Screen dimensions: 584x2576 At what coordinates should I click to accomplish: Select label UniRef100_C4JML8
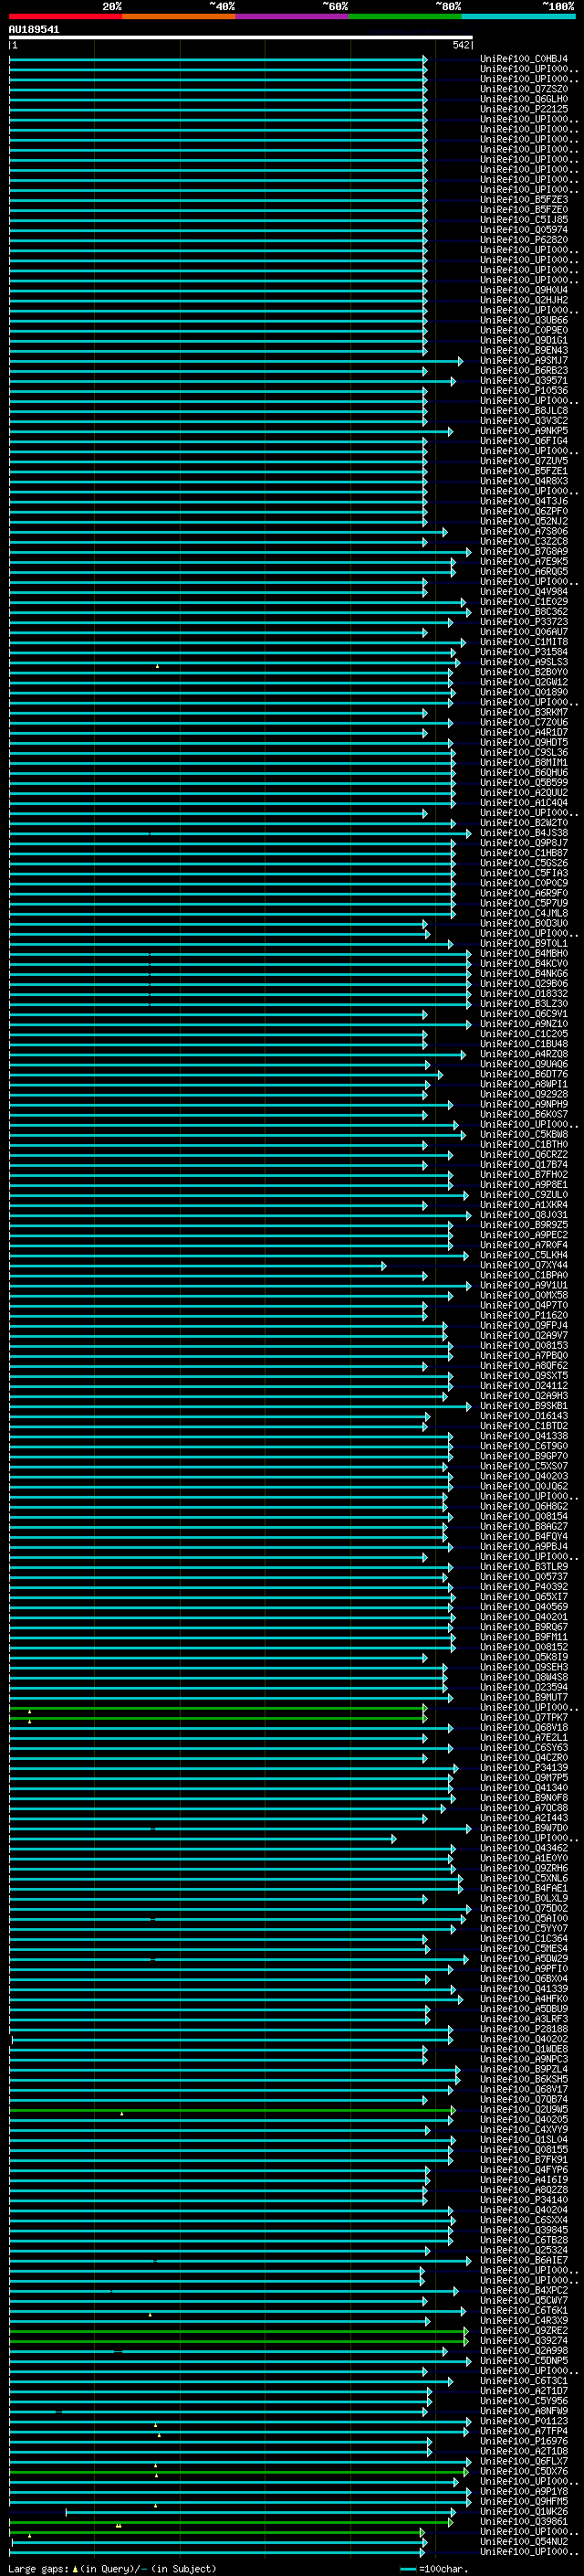[524, 913]
